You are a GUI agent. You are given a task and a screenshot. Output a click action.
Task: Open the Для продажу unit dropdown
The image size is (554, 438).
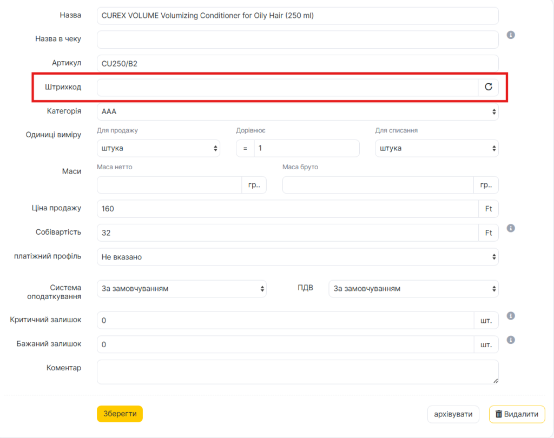[158, 148]
